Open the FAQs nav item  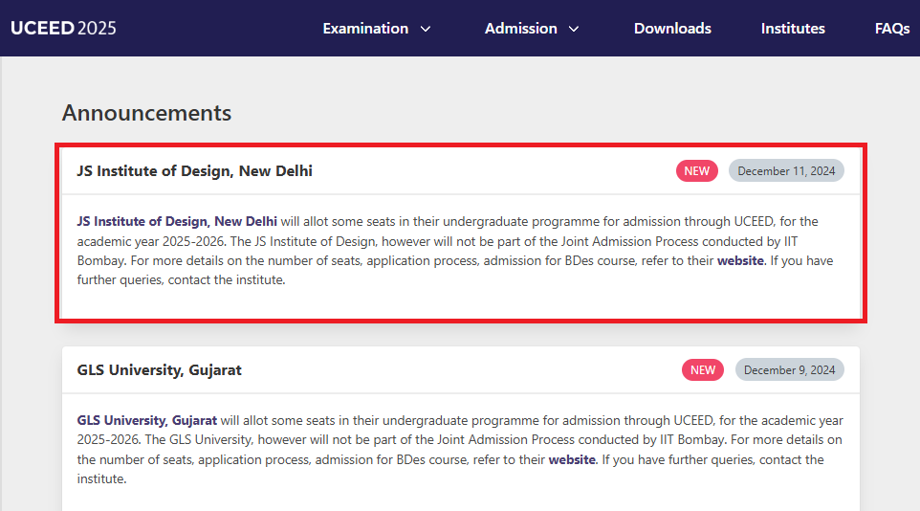[x=891, y=29]
